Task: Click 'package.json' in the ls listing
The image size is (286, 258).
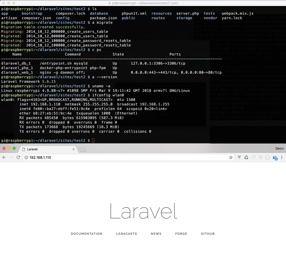Action: [x=103, y=18]
